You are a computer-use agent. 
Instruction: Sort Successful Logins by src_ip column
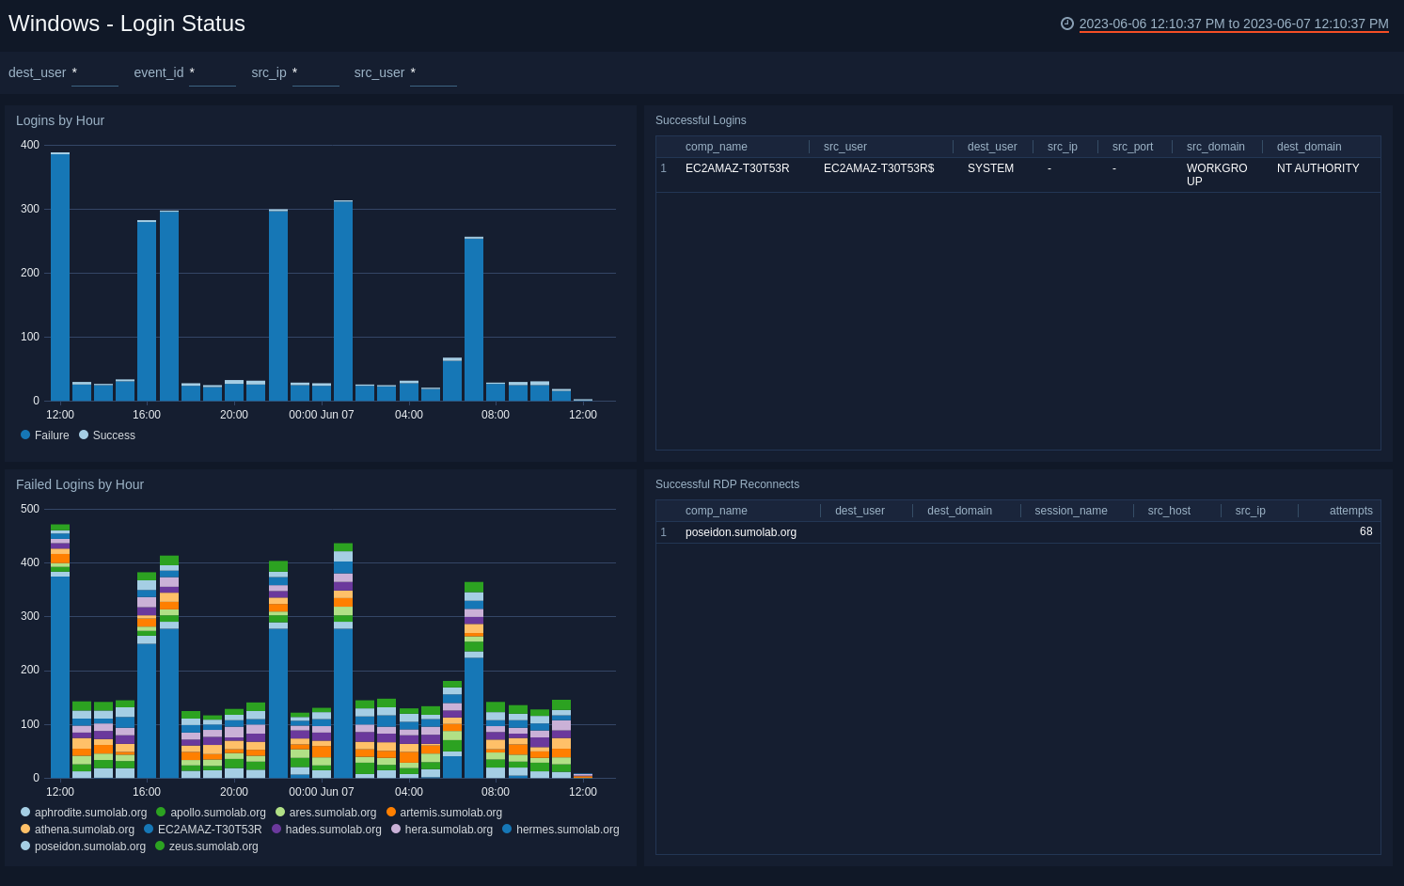tap(1063, 147)
